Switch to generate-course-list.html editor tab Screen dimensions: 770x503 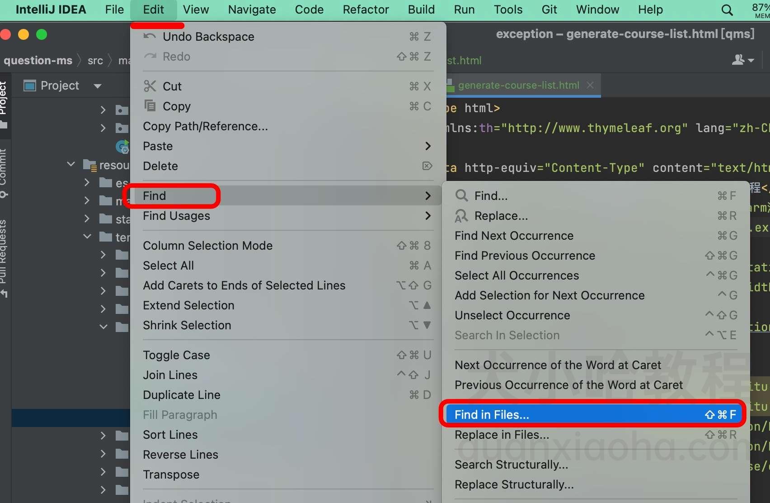518,85
